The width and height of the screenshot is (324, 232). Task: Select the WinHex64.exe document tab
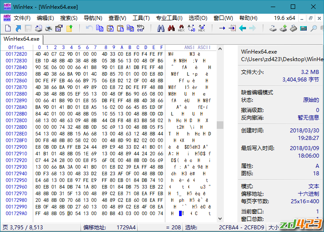click(22, 39)
